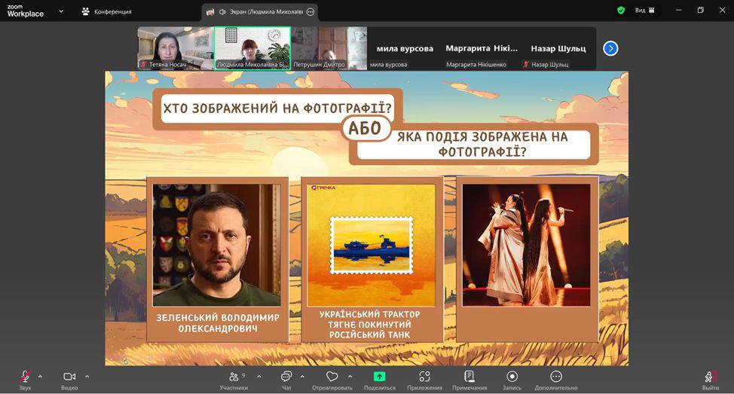The height and width of the screenshot is (394, 734).
Task: Click the Отреагировать heart reaction icon
Action: pyautogui.click(x=332, y=377)
